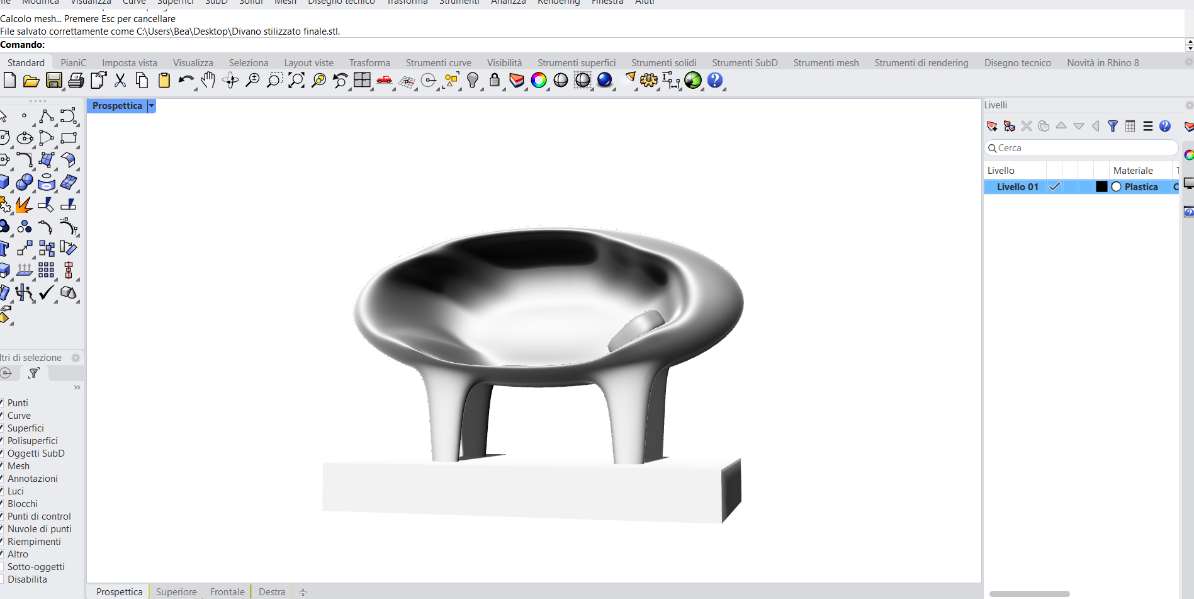The width and height of the screenshot is (1194, 599).
Task: Click the Explode tool icon in sidebar
Action: [x=24, y=205]
